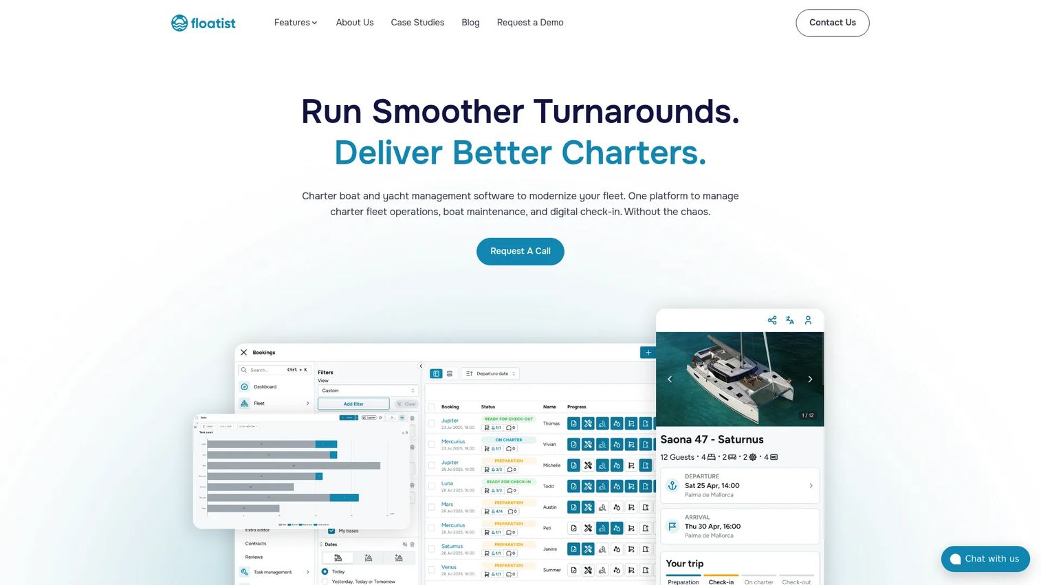Screen dimensions: 1041x585
Task: Click the floatist logo
Action: 204,23
